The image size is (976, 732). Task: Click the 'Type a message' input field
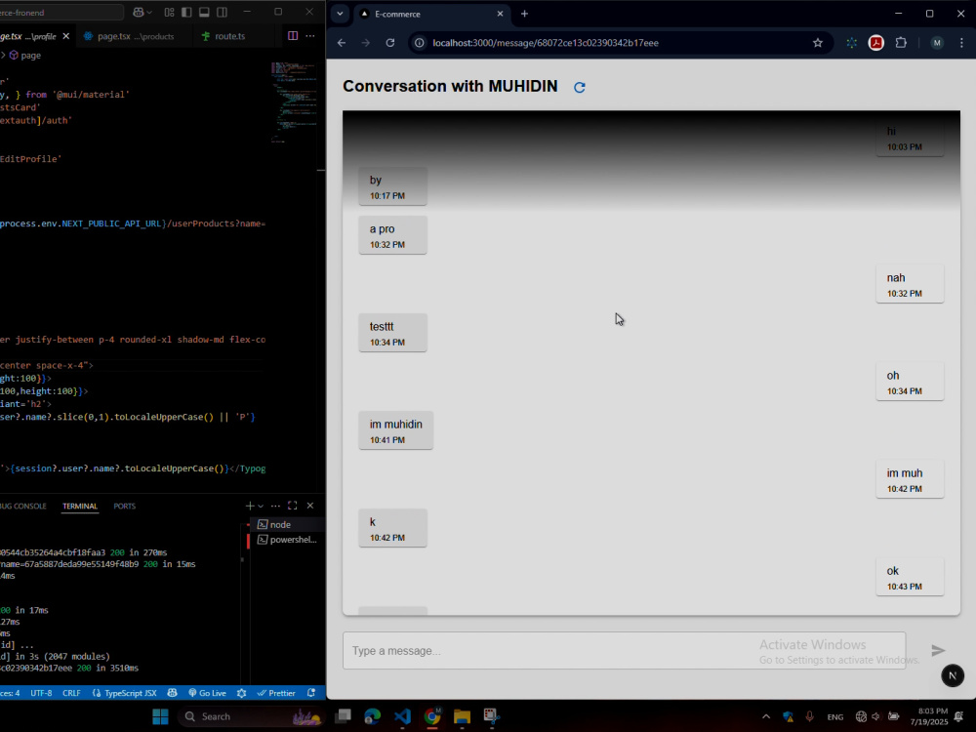(x=624, y=650)
